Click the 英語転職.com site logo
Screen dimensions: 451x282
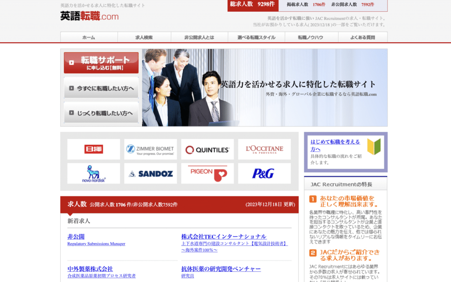pyautogui.click(x=89, y=16)
